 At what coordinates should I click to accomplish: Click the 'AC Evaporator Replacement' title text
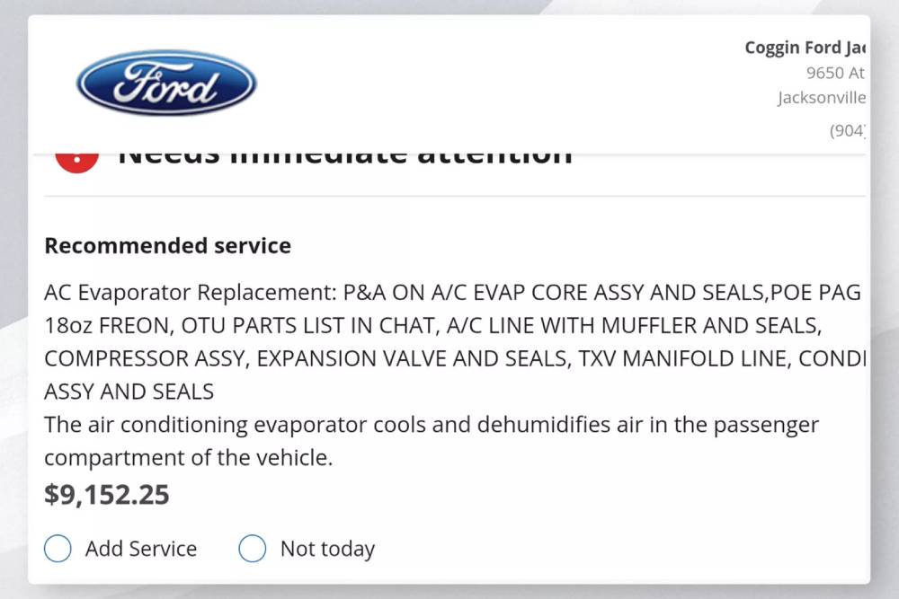click(189, 294)
